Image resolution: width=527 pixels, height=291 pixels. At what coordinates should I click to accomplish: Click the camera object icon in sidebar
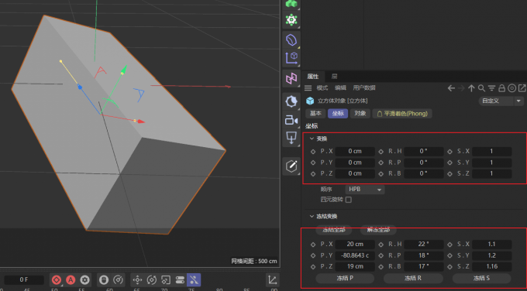pyautogui.click(x=291, y=119)
